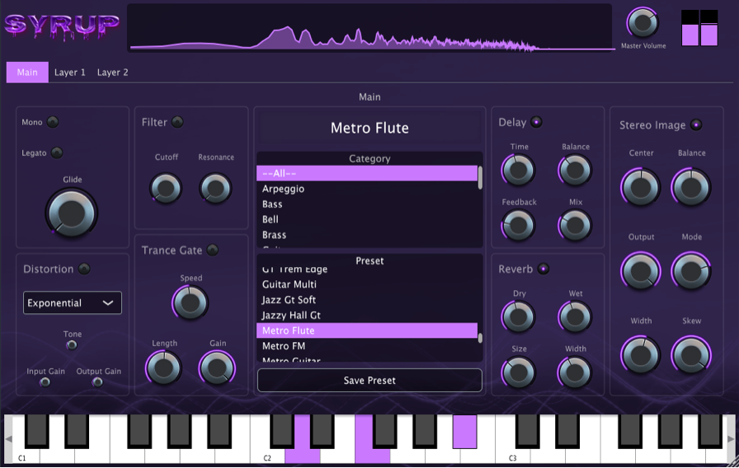Click the Master Volume knob
The image size is (739, 468).
pyautogui.click(x=643, y=22)
